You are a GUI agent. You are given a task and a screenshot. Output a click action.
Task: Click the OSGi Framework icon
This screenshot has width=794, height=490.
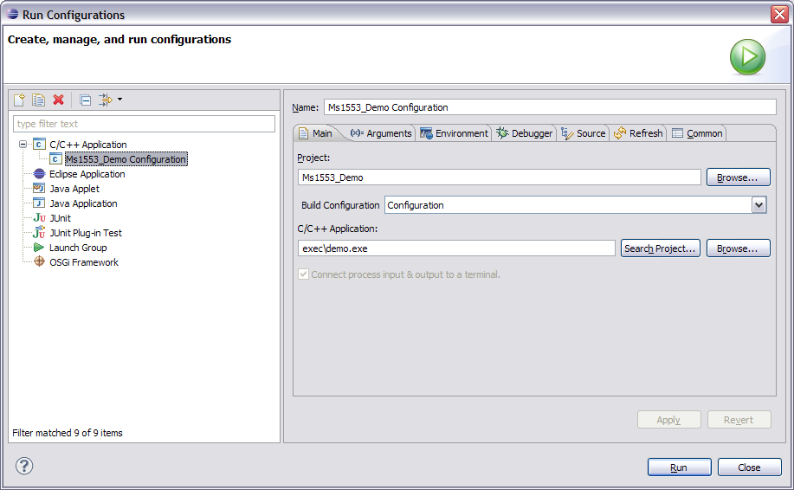click(39, 261)
